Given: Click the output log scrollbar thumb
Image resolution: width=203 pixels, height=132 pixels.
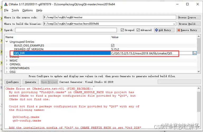Looking at the screenshot, I should (199, 102).
